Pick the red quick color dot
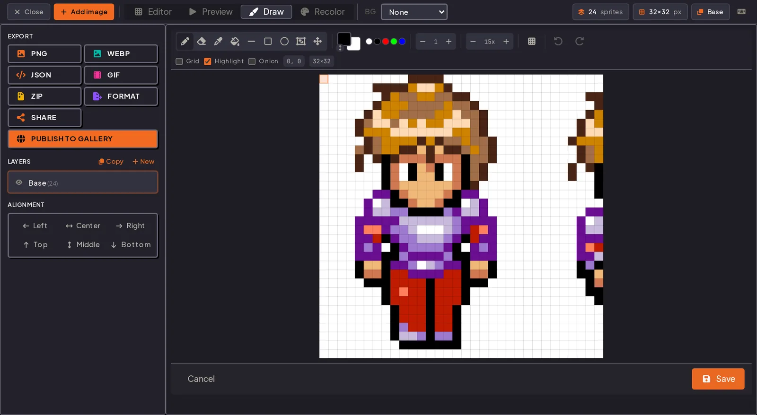Image resolution: width=757 pixels, height=415 pixels. click(386, 42)
